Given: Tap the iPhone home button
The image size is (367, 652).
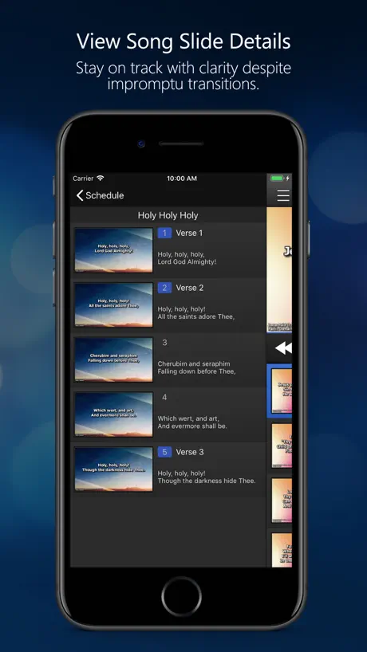Looking at the screenshot, I should click(182, 596).
